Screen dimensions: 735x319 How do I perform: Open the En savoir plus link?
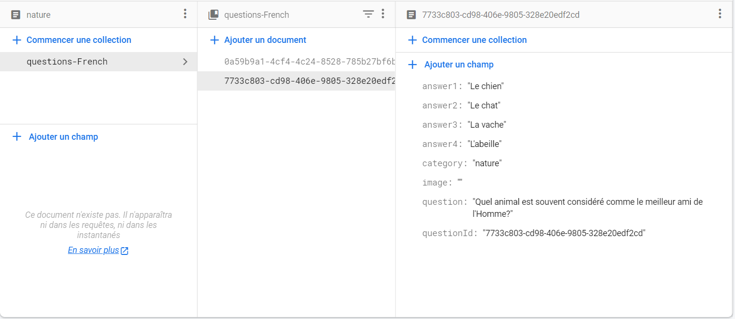[94, 250]
